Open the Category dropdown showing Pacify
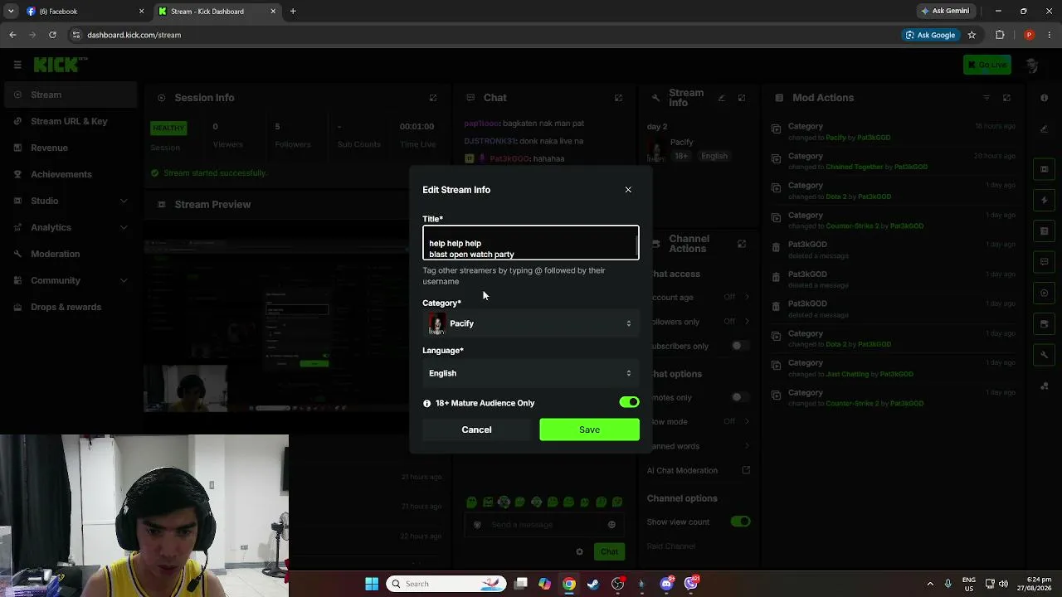 click(530, 323)
